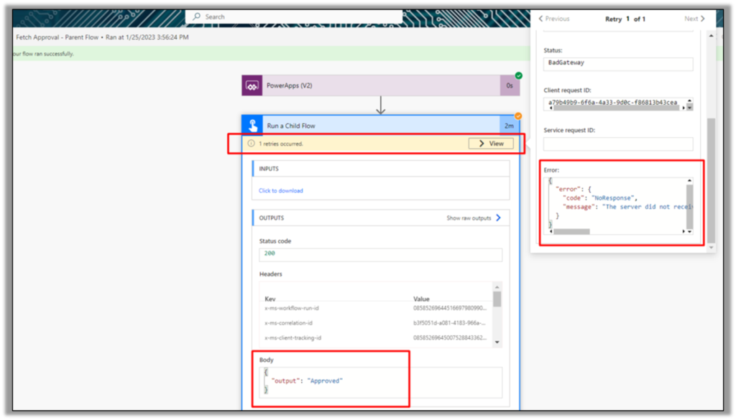Click the info icon beside retries occurred
The image size is (736, 420).
pyautogui.click(x=251, y=144)
